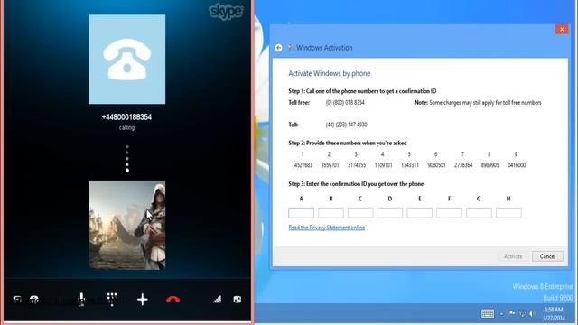Show hidden tray icons arrow
Image resolution: width=578 pixels, height=325 pixels.
coord(502,314)
